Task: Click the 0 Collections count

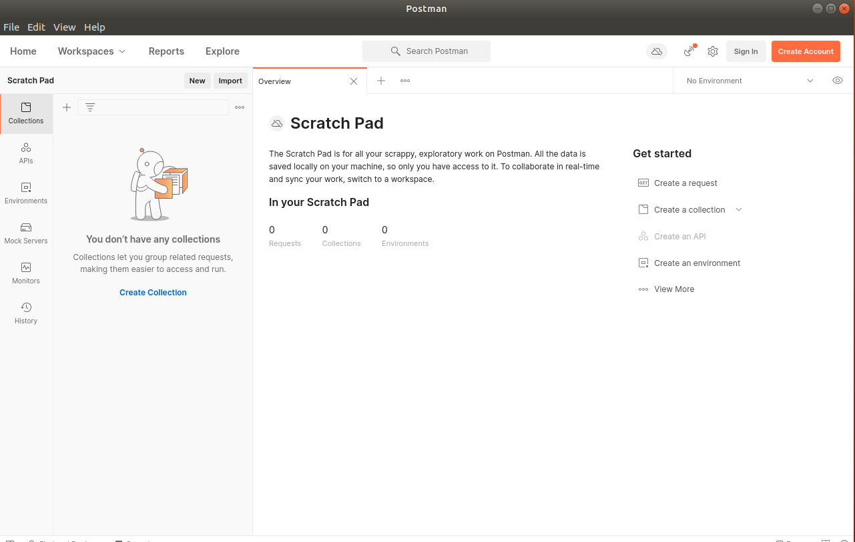Action: 341,236
